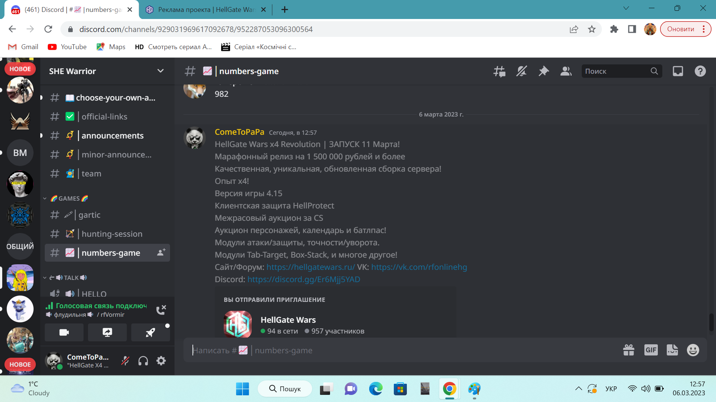716x402 pixels.
Task: Open YouTube bookmark
Action: [67, 47]
